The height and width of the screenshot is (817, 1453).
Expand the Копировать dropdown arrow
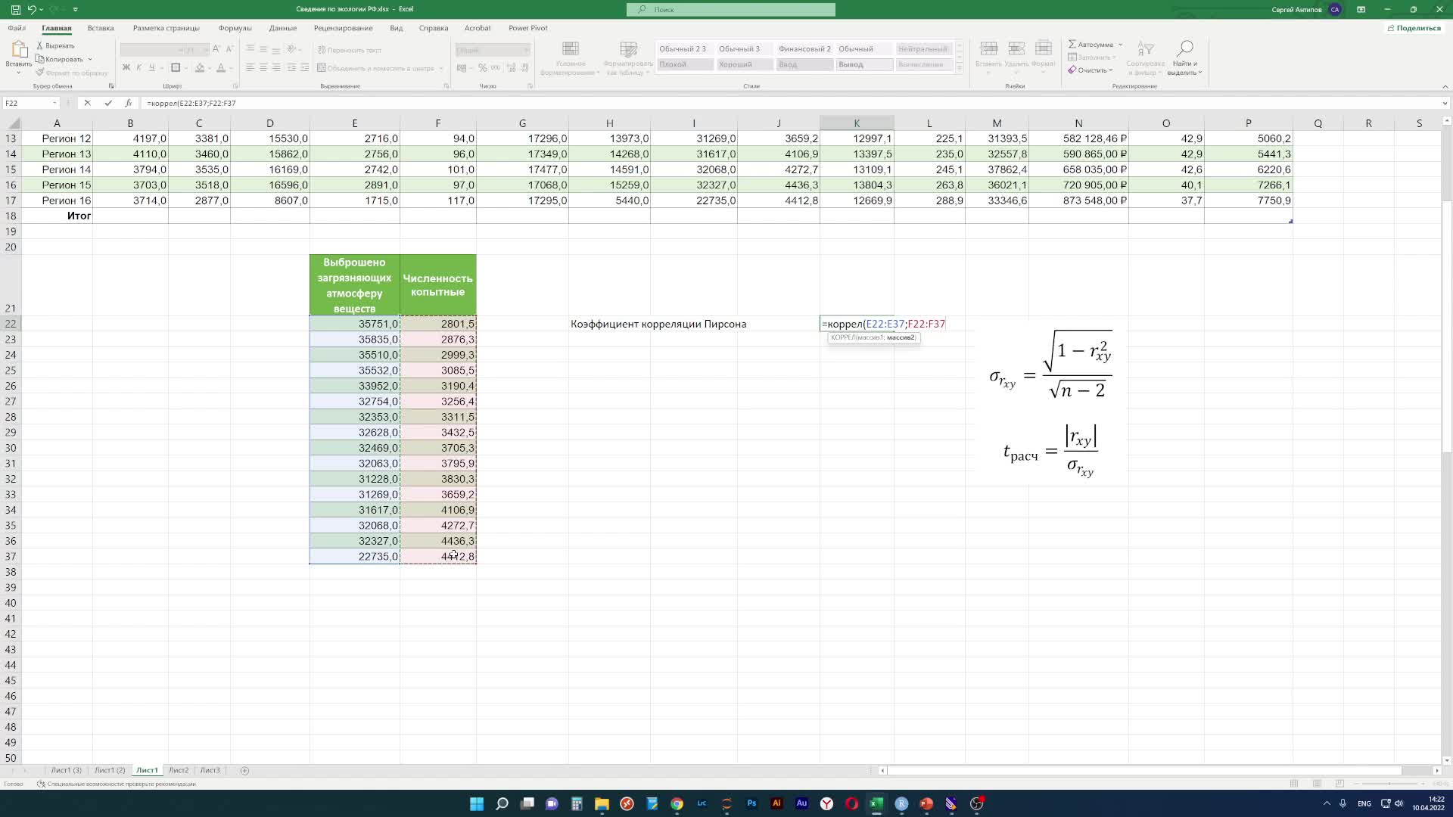(x=89, y=59)
